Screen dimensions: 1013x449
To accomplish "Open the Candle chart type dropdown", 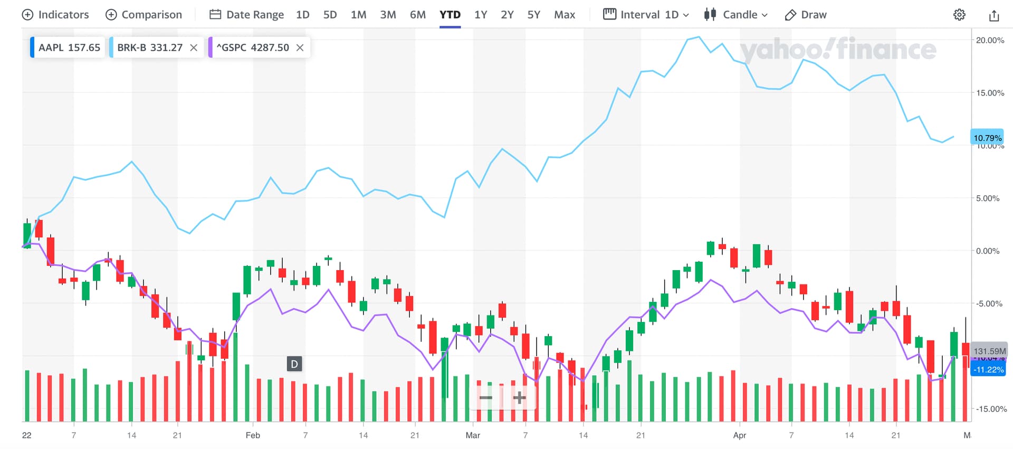I will click(x=735, y=15).
